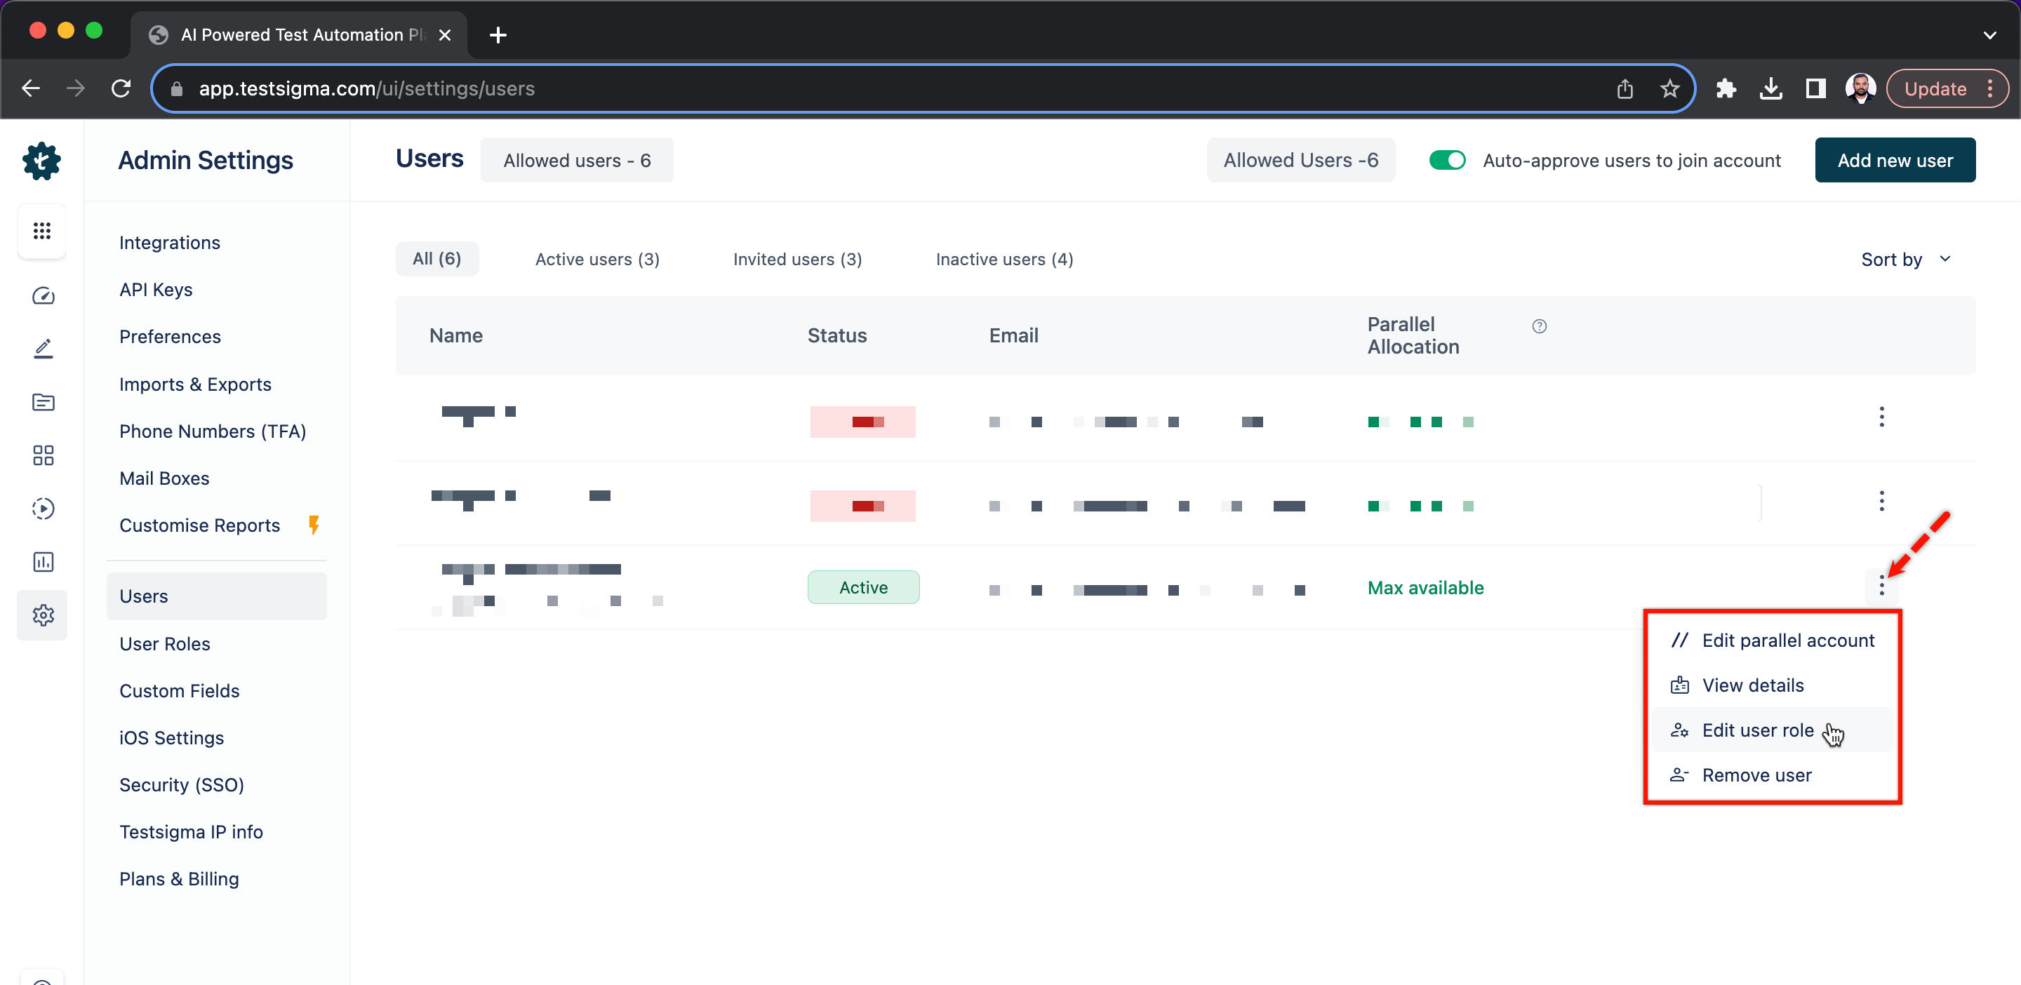
Task: Select Remove user from the menu
Action: 1773,775
